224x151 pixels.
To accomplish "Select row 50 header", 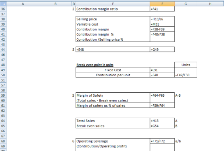I will [3, 75].
